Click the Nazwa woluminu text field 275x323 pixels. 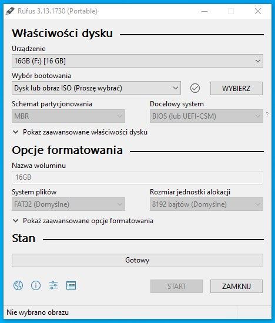pyautogui.click(x=137, y=177)
